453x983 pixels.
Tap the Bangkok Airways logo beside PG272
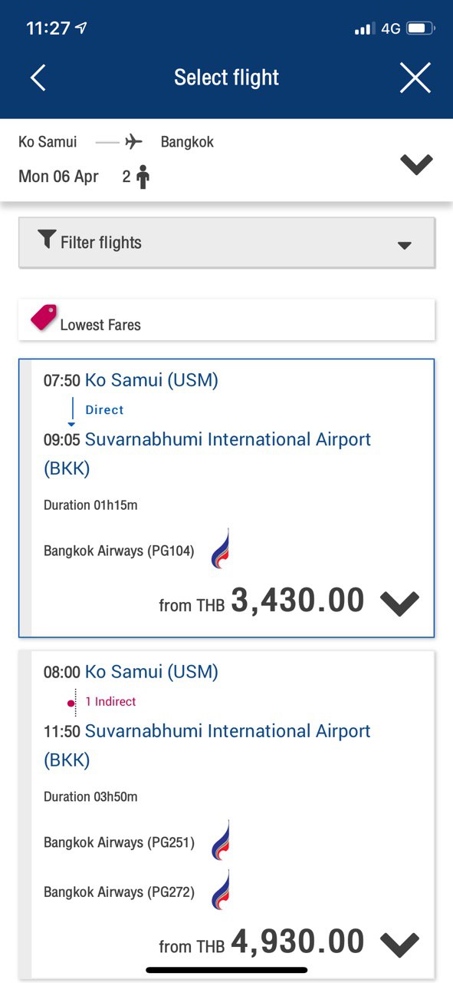[220, 890]
